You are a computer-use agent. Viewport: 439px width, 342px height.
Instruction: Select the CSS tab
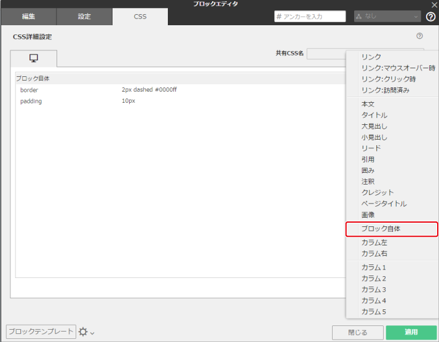pyautogui.click(x=140, y=17)
